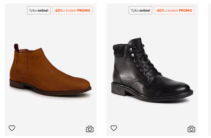Open the camera icon on the black boot card

(191, 129)
